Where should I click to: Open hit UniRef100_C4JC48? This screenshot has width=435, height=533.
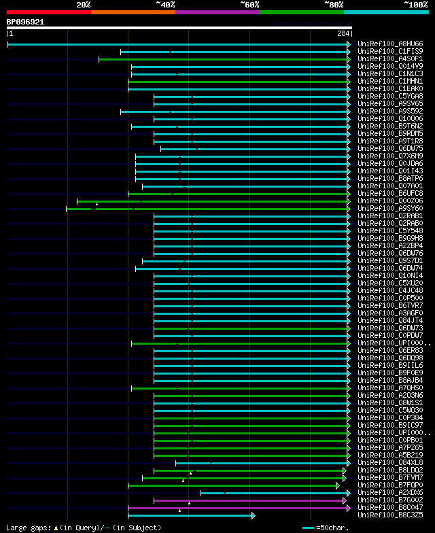[x=390, y=291]
